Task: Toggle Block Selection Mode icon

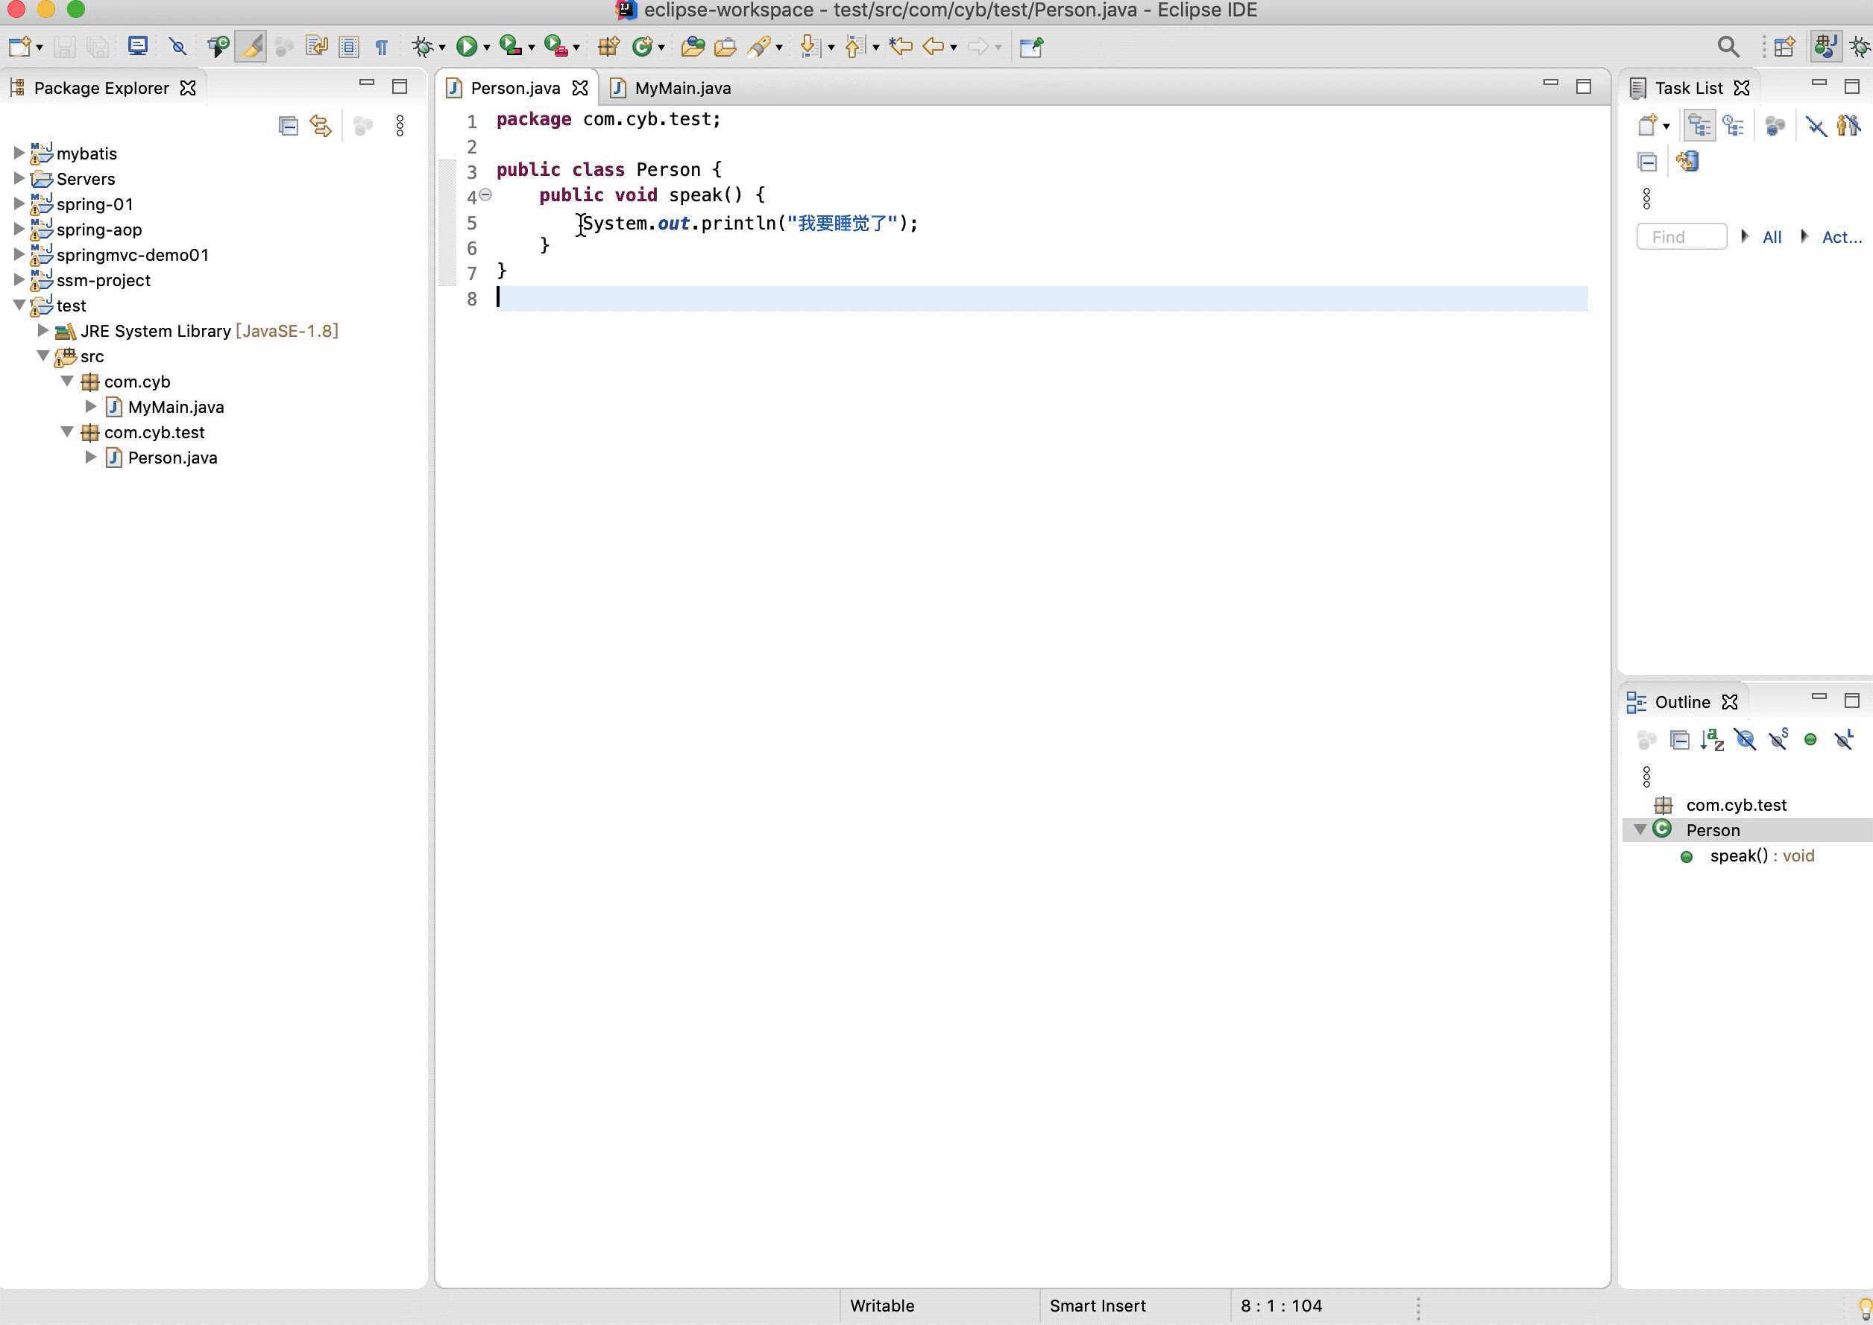Action: coord(349,46)
